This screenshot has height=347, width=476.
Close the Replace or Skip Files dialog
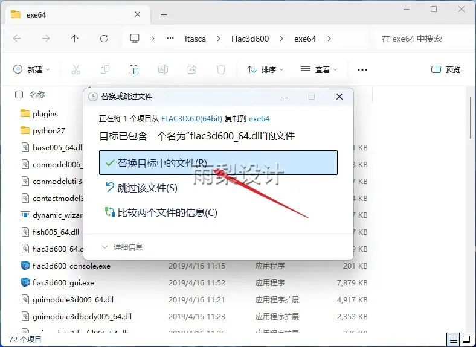pos(339,97)
